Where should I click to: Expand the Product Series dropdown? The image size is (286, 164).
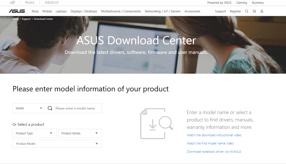[80, 133]
